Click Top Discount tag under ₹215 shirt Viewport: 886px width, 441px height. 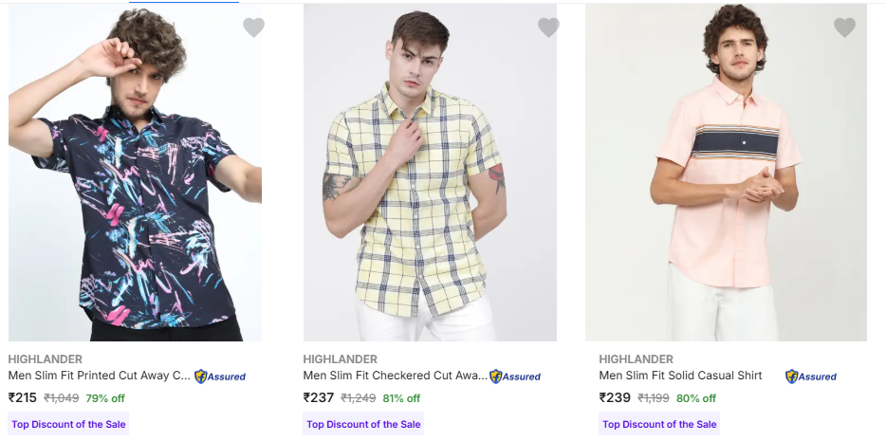(68, 424)
